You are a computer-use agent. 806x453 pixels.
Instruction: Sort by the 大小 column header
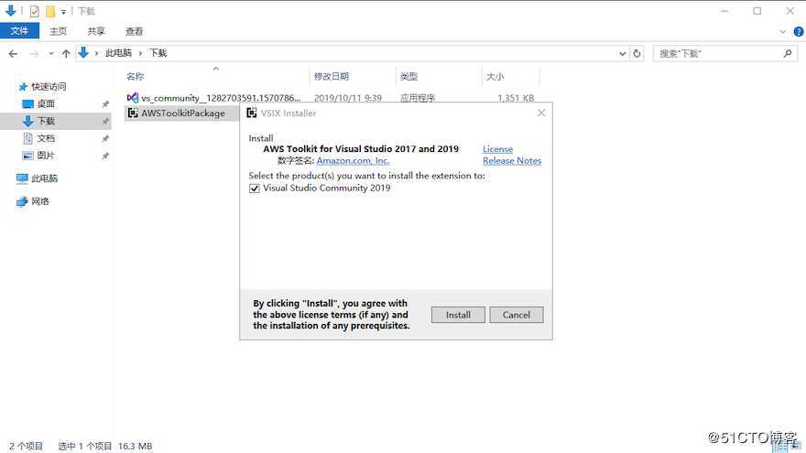pos(495,77)
